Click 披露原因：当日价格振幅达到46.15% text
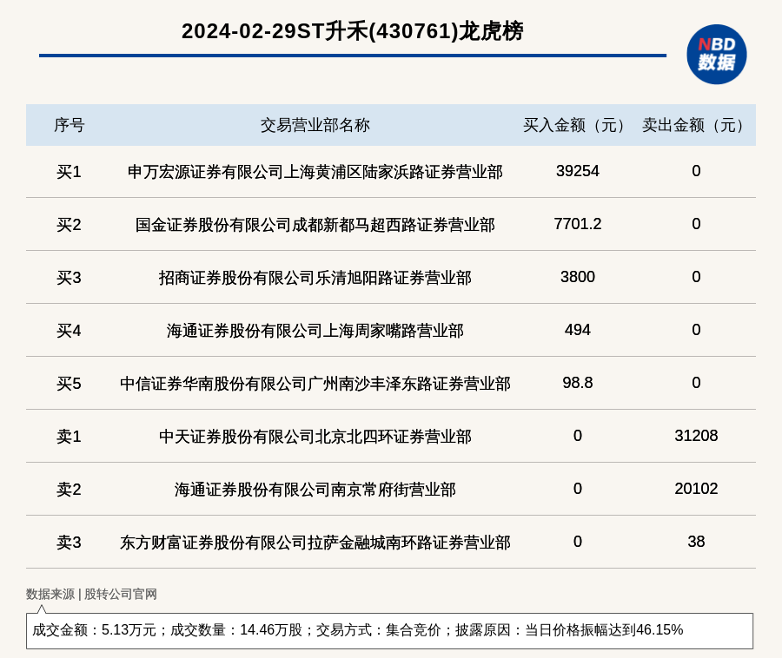Viewport: 782px width, 658px height. (x=569, y=630)
